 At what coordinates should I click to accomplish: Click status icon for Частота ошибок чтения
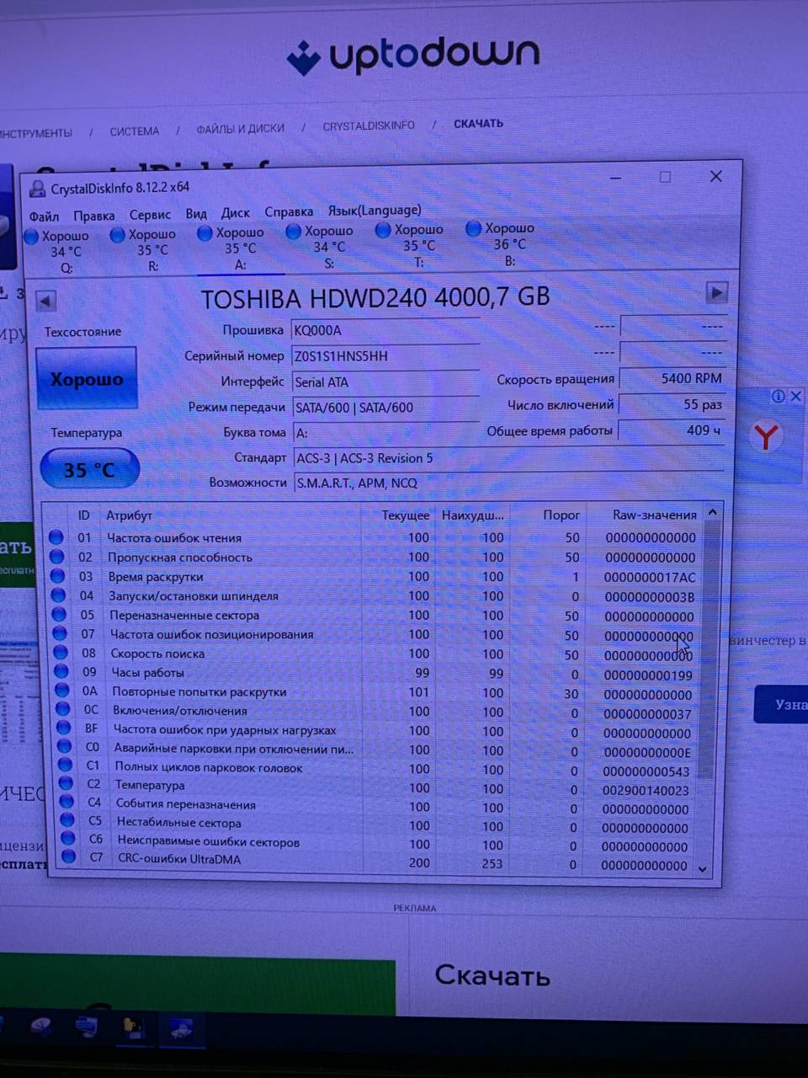click(x=56, y=537)
